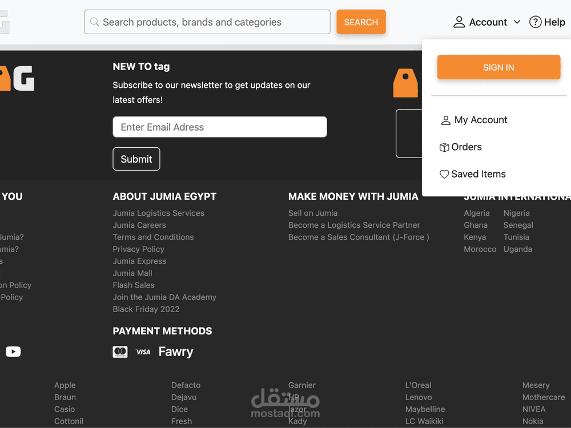Open the YouTube social icon
Viewport: 571px width, 428px height.
click(13, 352)
